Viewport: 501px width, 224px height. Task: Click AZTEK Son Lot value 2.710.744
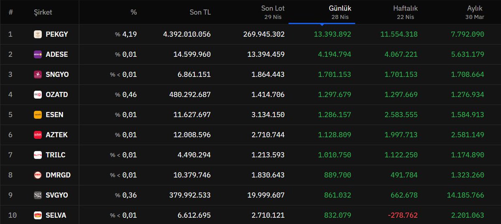(x=268, y=135)
